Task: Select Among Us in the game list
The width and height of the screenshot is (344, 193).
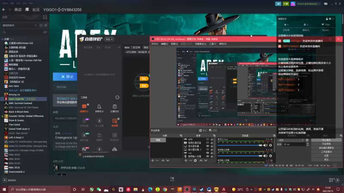Action: pyautogui.click(x=14, y=94)
